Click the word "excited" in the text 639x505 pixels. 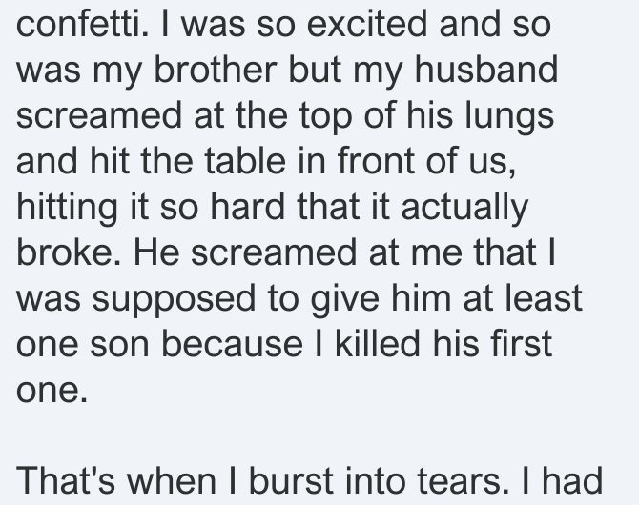pos(367,24)
